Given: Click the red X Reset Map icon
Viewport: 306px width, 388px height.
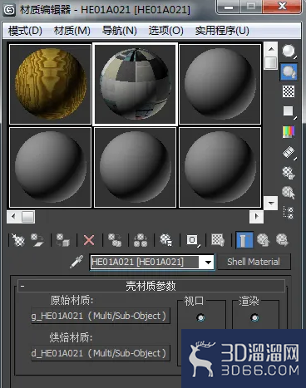Looking at the screenshot, I should (x=89, y=240).
